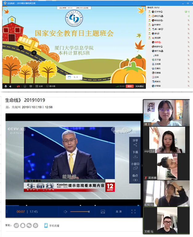Enter fullscreen in the CCTV video player
Viewport: 193px width, 237px height.
tap(134, 212)
